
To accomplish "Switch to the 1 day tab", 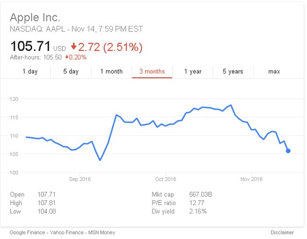I will point(30,72).
